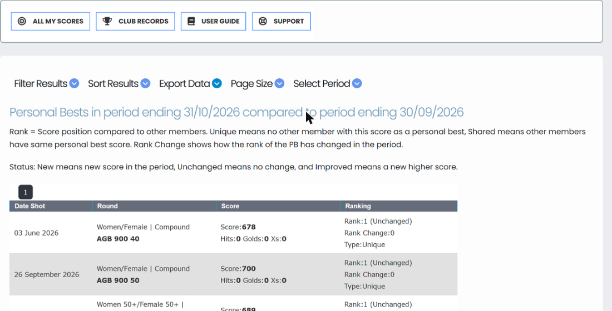Select the Personal Bests period heading

pos(236,112)
